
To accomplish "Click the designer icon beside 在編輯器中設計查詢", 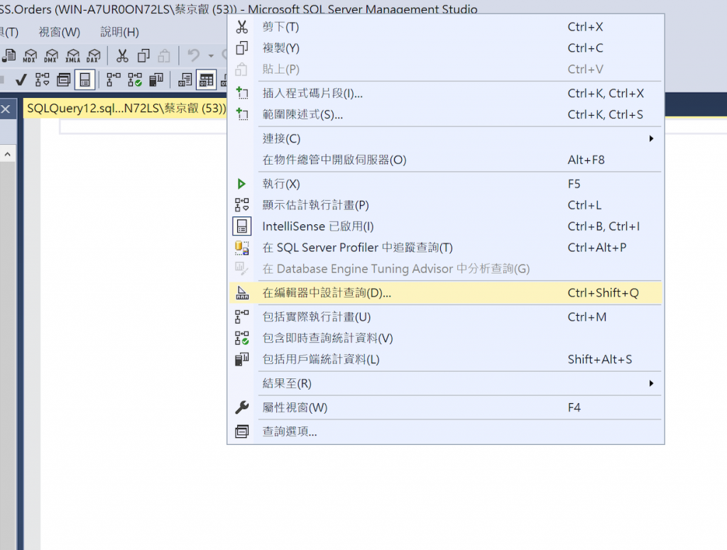I will tap(241, 293).
